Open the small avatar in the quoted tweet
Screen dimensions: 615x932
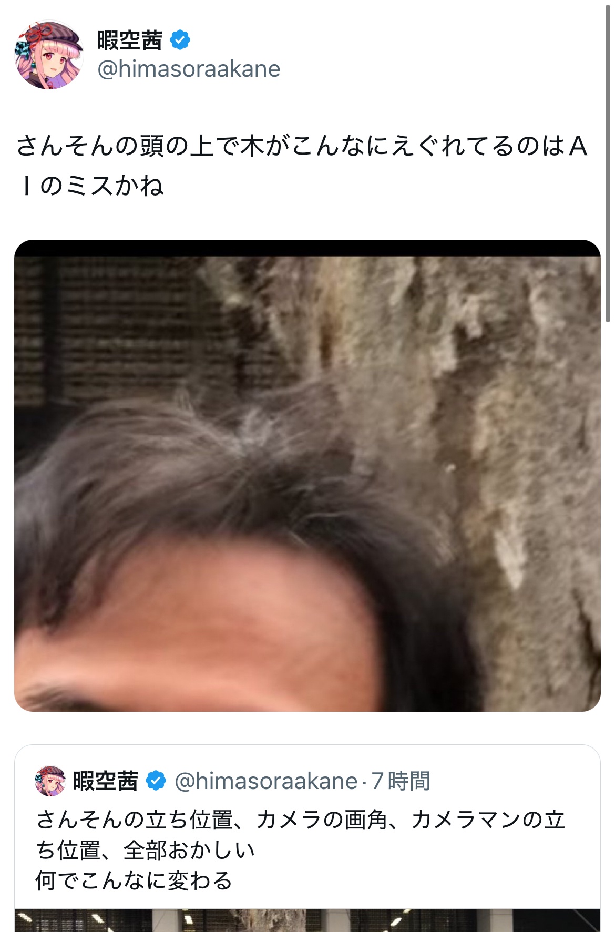(50, 781)
